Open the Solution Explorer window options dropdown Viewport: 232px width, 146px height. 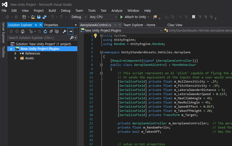76,25
